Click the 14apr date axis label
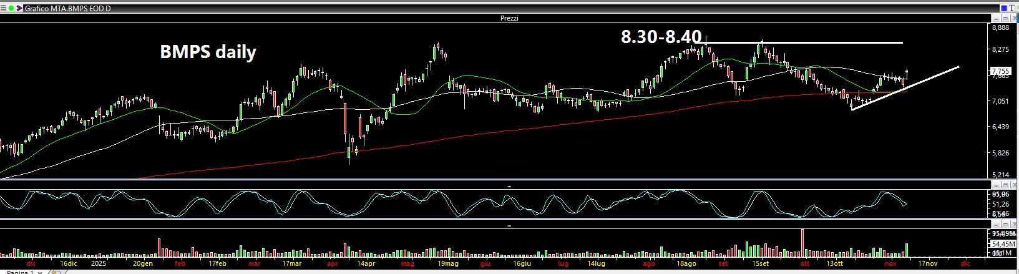This screenshot has height=274, width=1019. click(x=366, y=264)
